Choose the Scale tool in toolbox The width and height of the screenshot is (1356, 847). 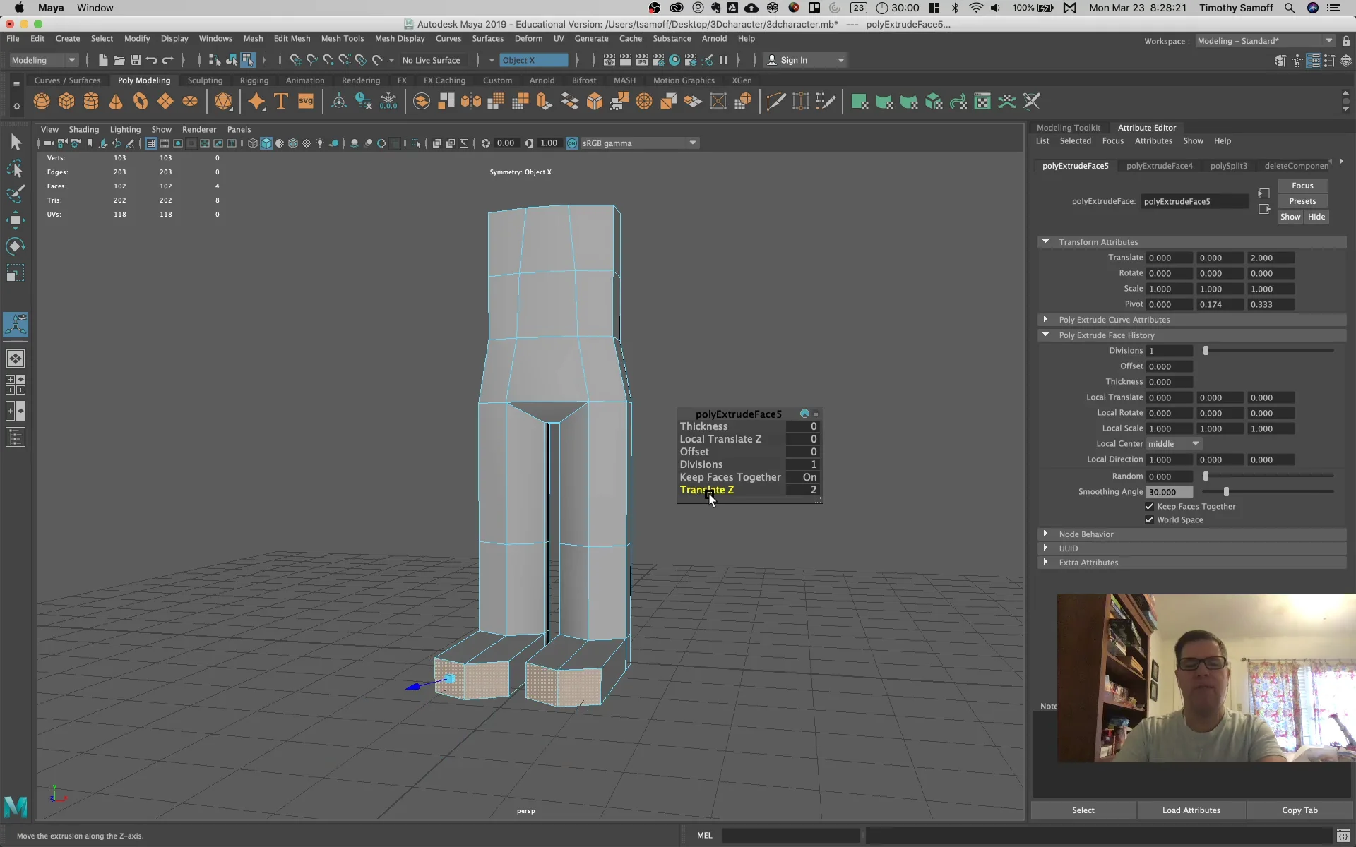[16, 272]
